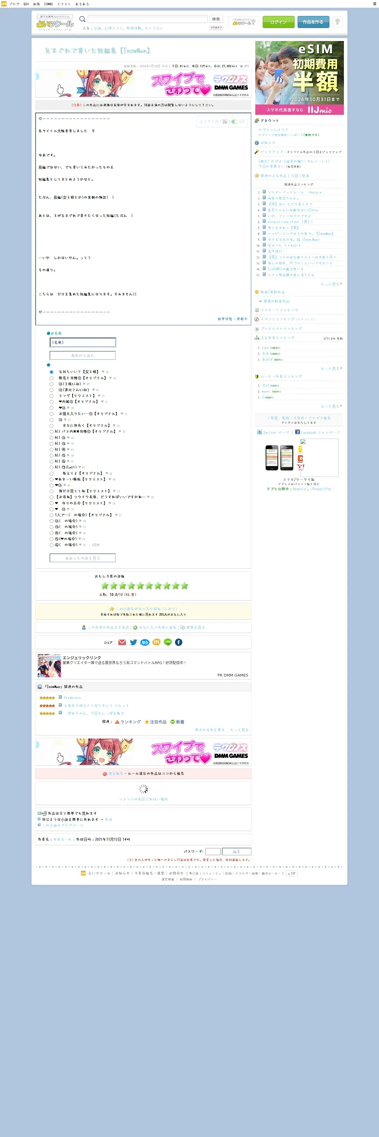Select the リング【リクエスト】 radio option
This screenshot has height=1137, width=379.
[51, 396]
